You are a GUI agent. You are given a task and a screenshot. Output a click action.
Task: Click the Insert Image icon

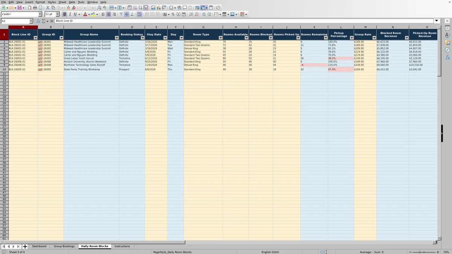coord(153,8)
